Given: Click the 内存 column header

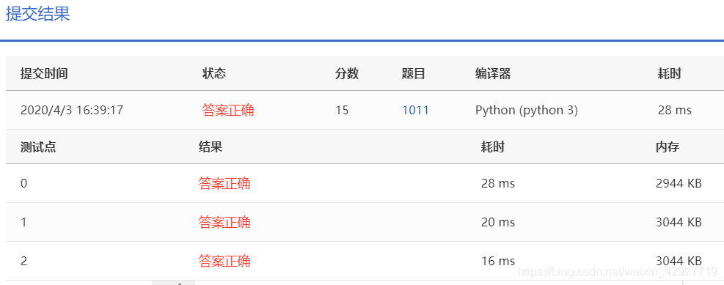Looking at the screenshot, I should (x=668, y=147).
